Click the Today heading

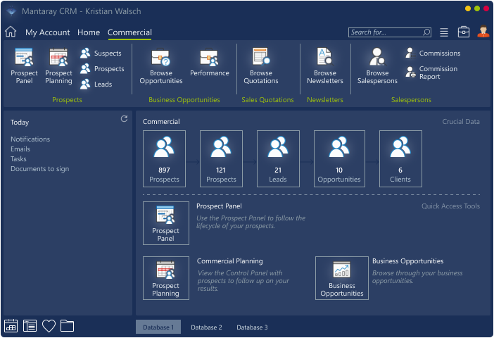(x=20, y=123)
